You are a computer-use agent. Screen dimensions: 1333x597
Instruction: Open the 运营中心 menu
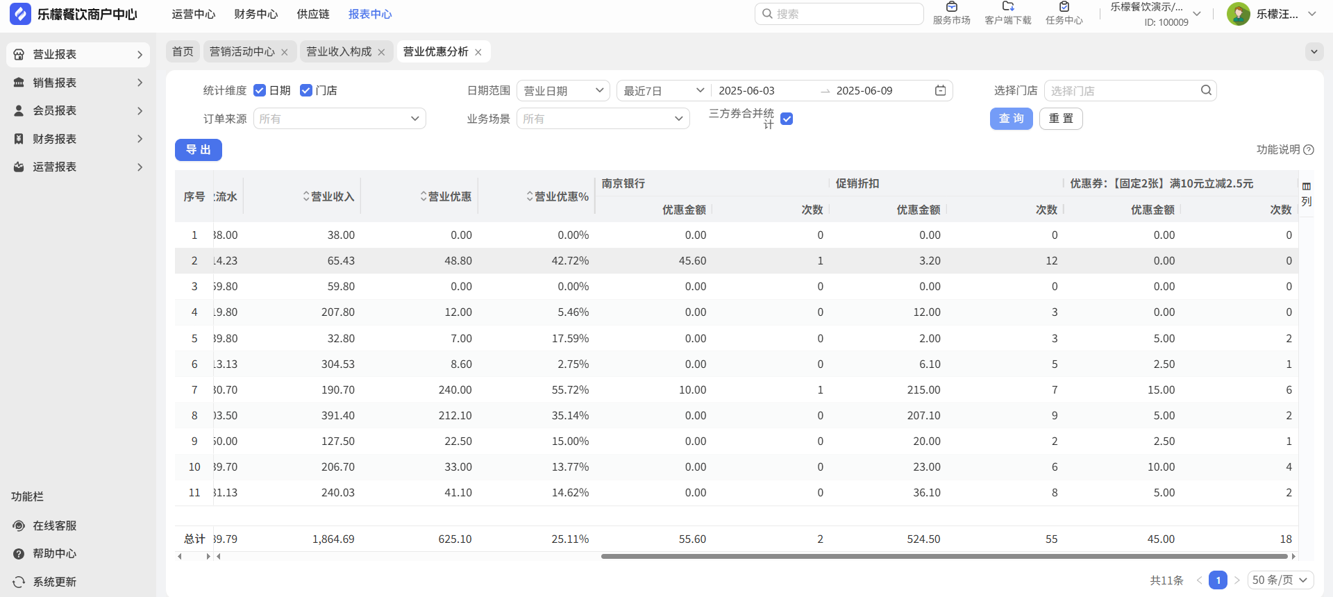pyautogui.click(x=194, y=14)
